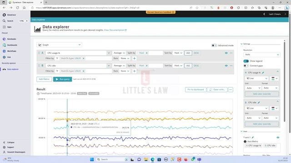Open Sort by Host dropdown for metric B
The height and width of the screenshot is (163, 291).
point(178,66)
